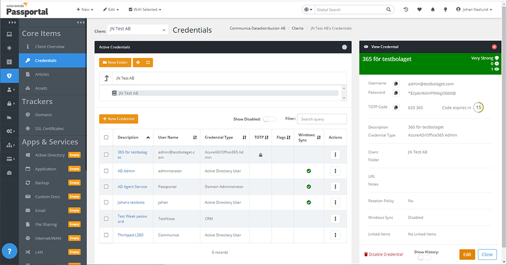Screen dimensions: 507x265
Task: Toggle the Show History switch
Action: (x=424, y=258)
